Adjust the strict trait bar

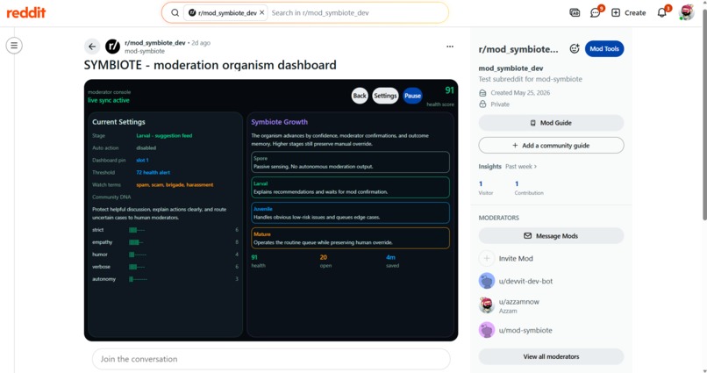coord(137,230)
